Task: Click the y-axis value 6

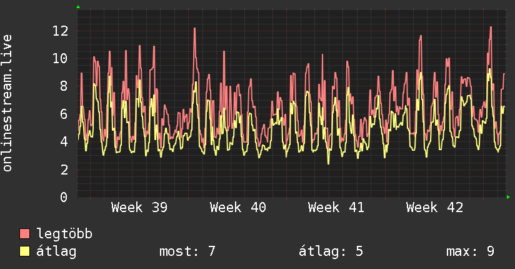Action: click(x=64, y=114)
